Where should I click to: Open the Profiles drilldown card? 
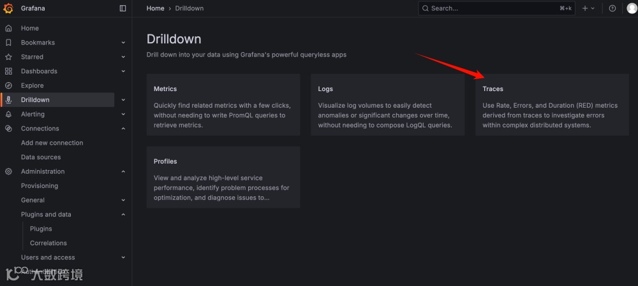(223, 178)
